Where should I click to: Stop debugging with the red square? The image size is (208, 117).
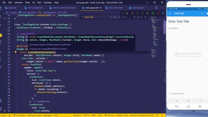158,13
